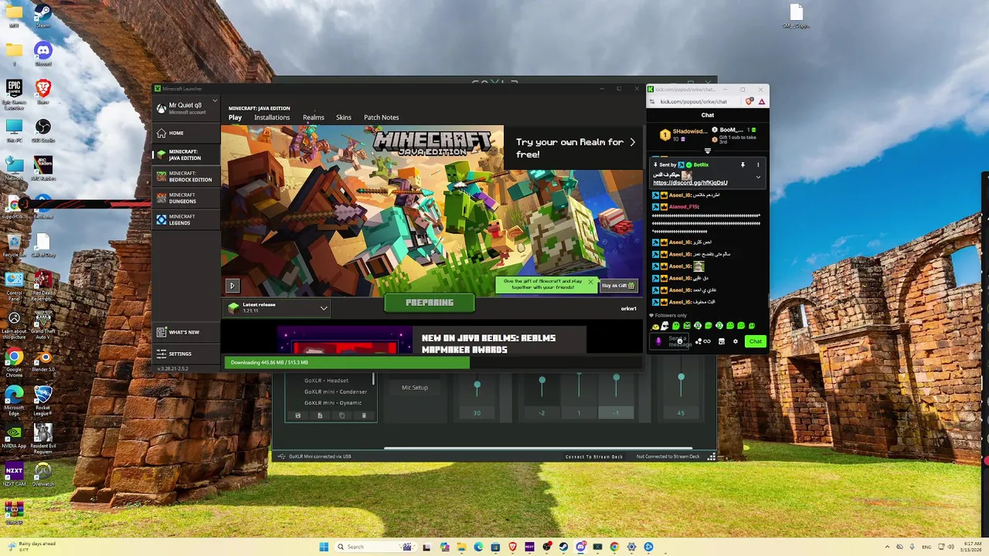This screenshot has width=989, height=556.
Task: Open the chat settings gear icon
Action: coord(735,341)
